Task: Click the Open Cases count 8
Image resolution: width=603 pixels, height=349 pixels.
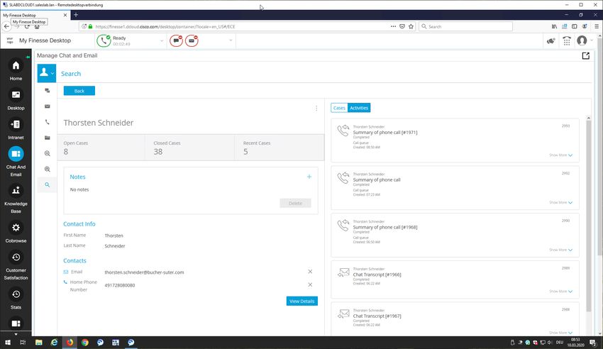Action: tap(66, 152)
